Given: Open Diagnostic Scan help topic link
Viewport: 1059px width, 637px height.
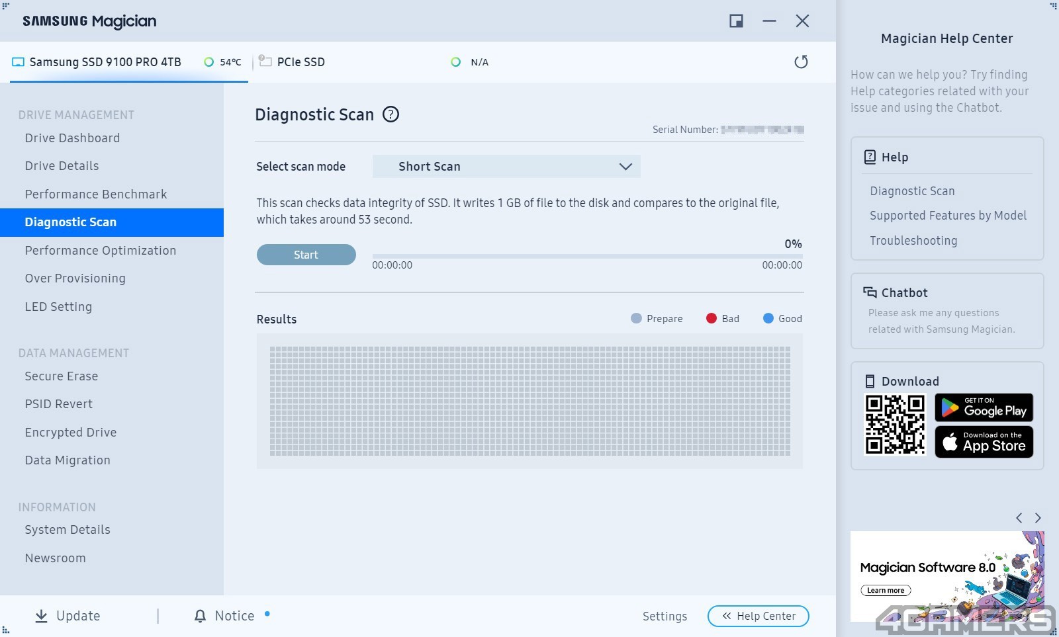Looking at the screenshot, I should coord(912,191).
